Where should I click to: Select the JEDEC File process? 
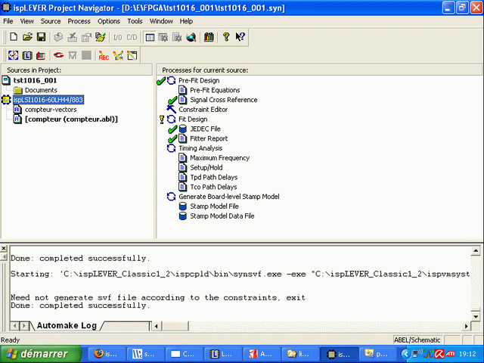tap(206, 129)
